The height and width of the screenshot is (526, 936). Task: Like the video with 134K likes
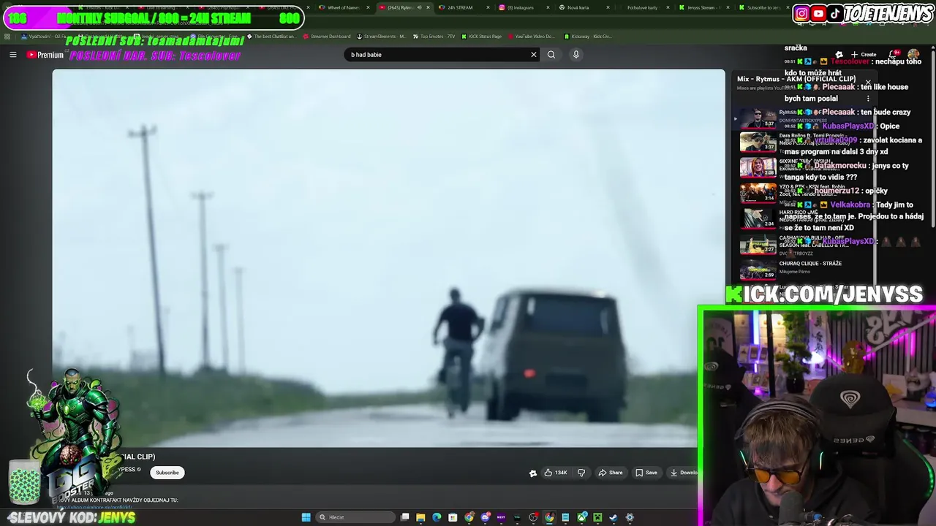tap(556, 473)
